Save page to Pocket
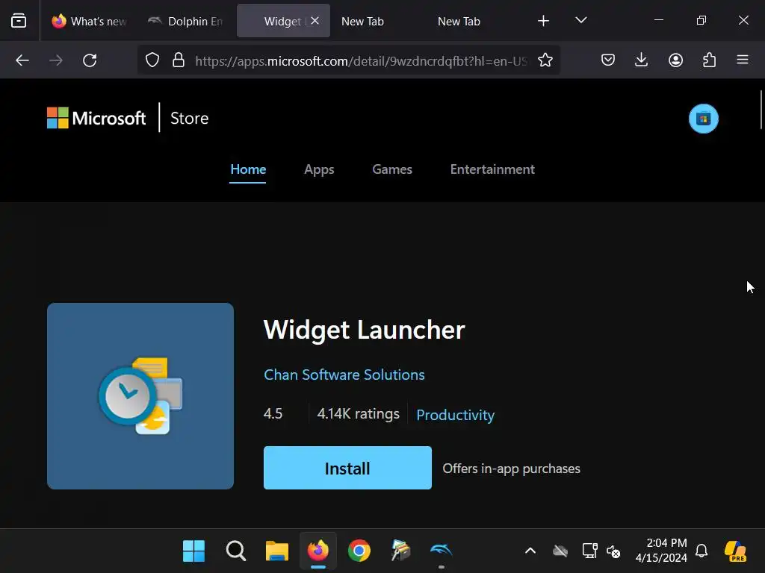The height and width of the screenshot is (573, 765). point(608,60)
